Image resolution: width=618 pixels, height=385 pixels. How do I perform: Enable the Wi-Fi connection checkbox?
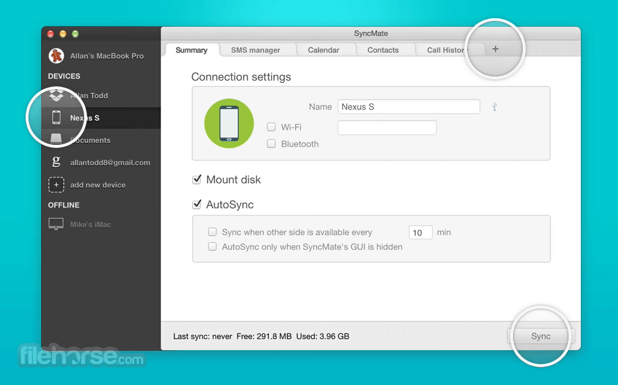tap(271, 127)
